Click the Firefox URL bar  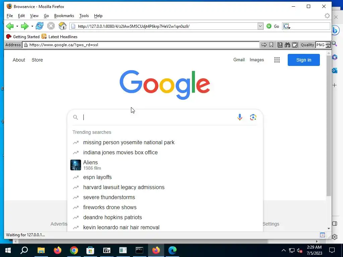pyautogui.click(x=163, y=26)
